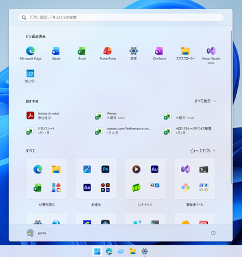242x257 pixels.
Task: Launch Photoshop from 創造性 category
Action: [105, 169]
